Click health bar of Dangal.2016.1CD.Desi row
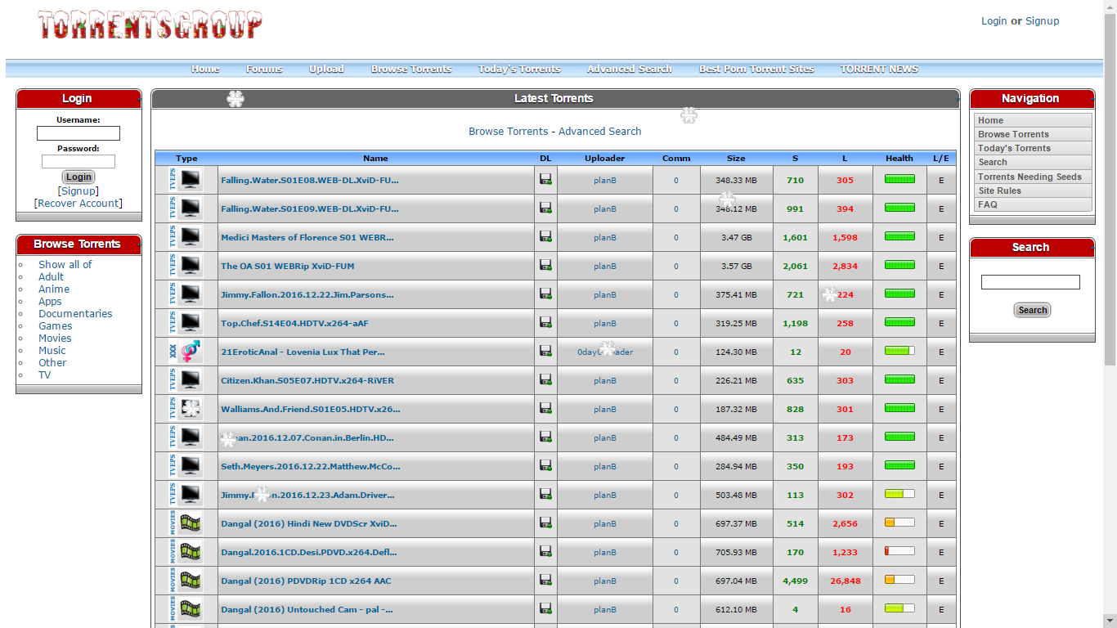This screenshot has height=628, width=1117. (899, 551)
